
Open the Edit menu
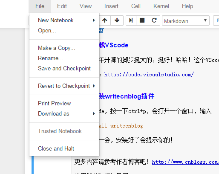pyautogui.click(x=62, y=6)
